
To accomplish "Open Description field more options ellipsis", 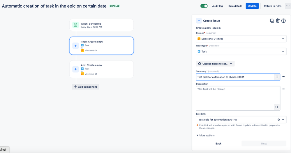I will coord(283,89).
